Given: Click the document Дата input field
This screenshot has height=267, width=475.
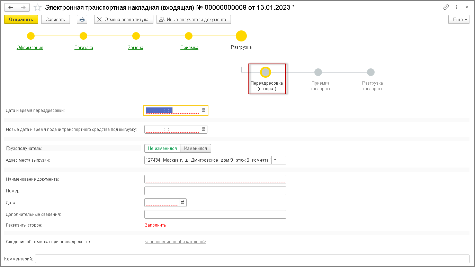Looking at the screenshot, I should coord(162,202).
